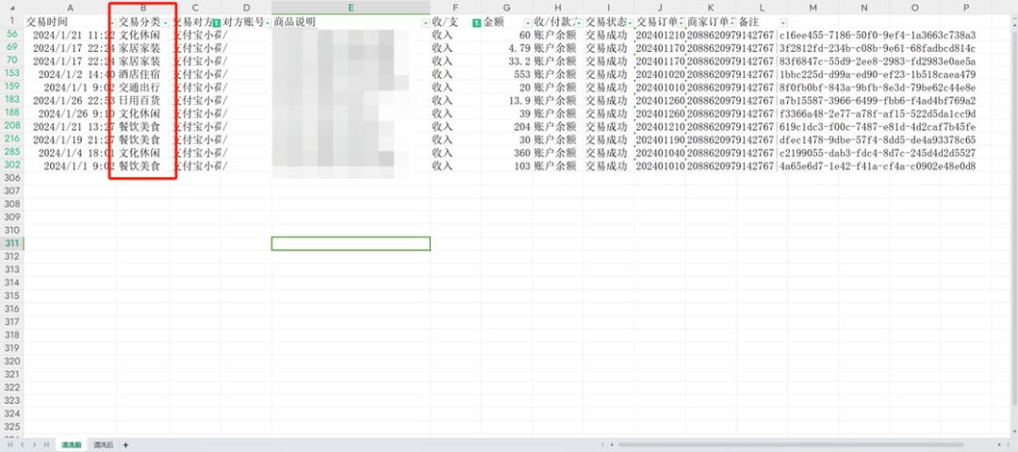This screenshot has width=1018, height=452.
Task: Select the 餐饮美食 cell in row 208
Action: click(143, 126)
